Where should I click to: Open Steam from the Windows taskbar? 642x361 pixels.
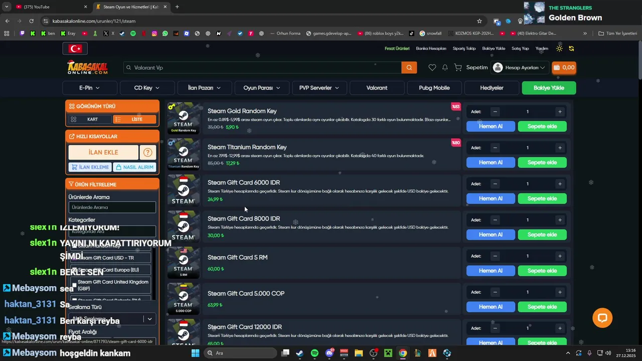click(x=300, y=353)
